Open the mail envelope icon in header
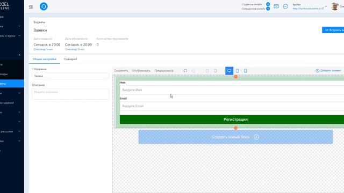The width and height of the screenshot is (344, 193). point(276,6)
